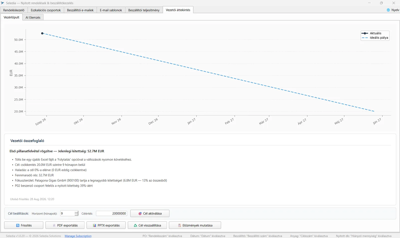The width and height of the screenshot is (400, 238).
Task: Click the document icon on PDF exportálás
Action: (x=54, y=225)
